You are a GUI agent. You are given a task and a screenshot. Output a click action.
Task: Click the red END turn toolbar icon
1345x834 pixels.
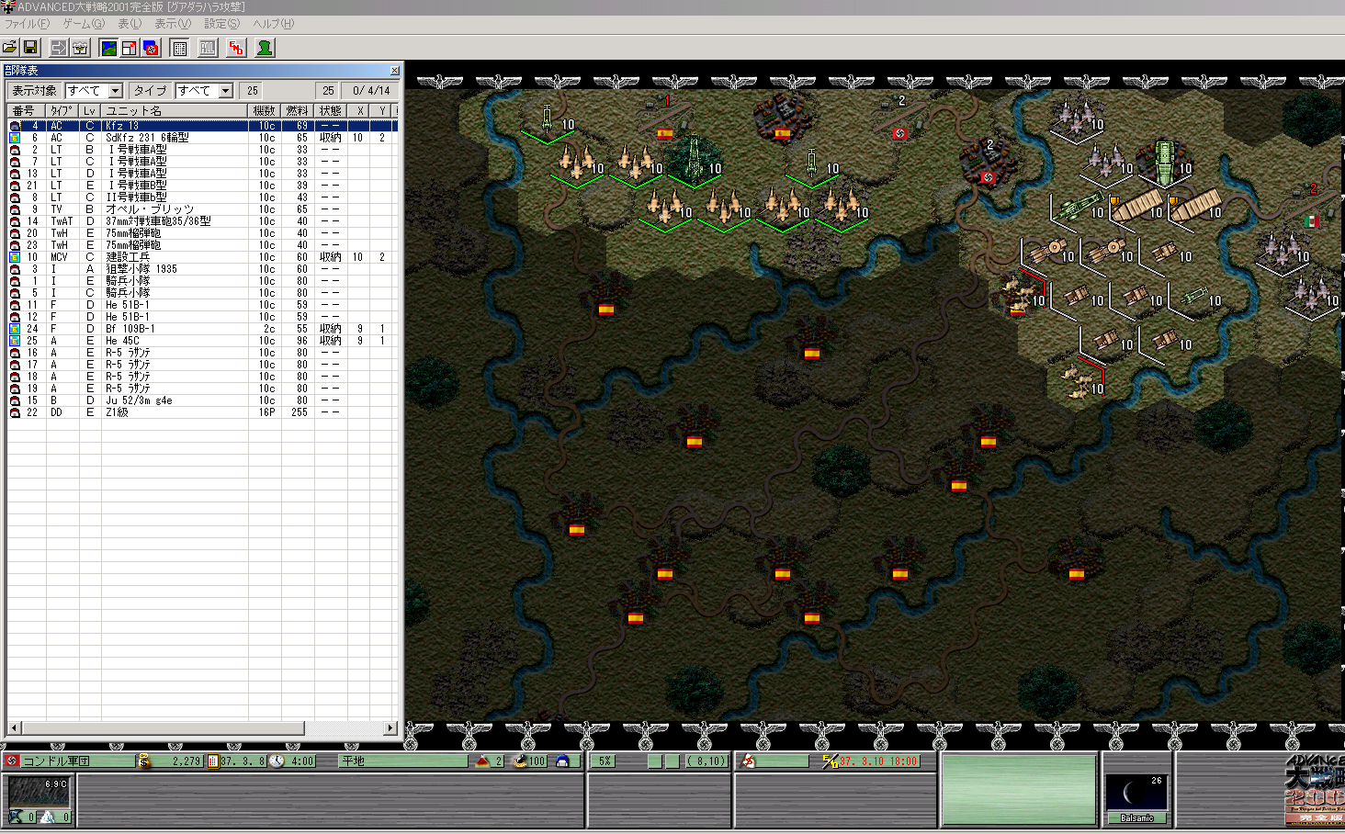(x=237, y=48)
